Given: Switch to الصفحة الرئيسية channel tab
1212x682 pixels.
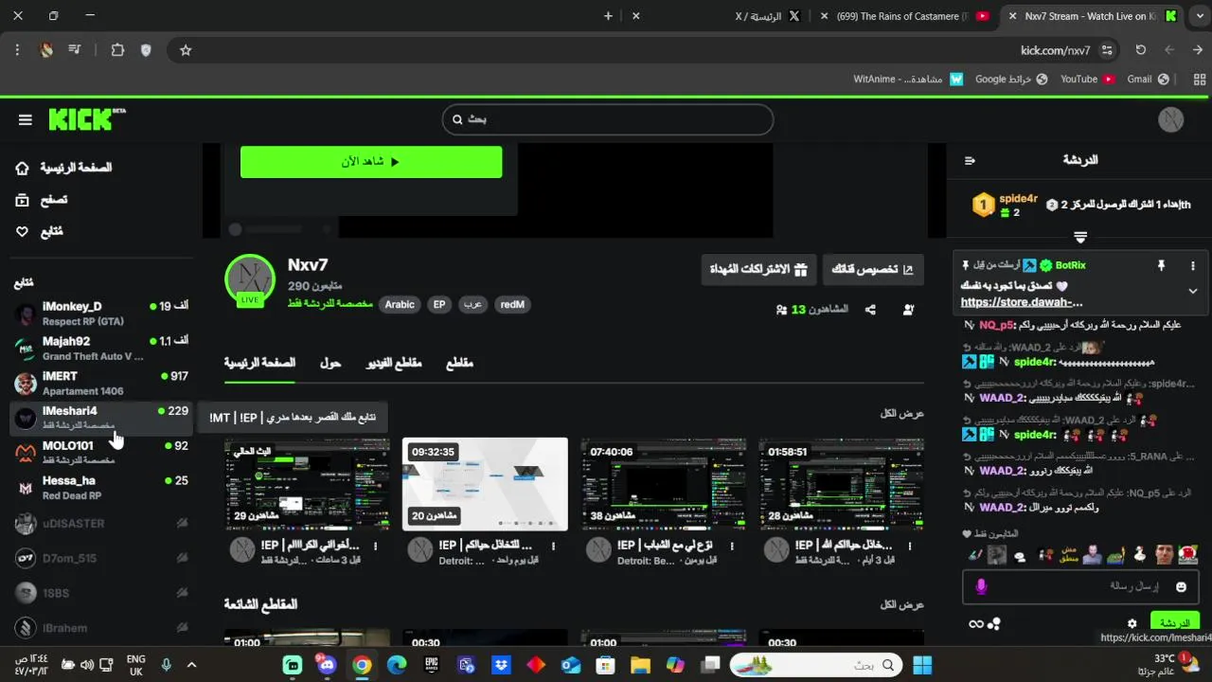Looking at the screenshot, I should (x=259, y=363).
